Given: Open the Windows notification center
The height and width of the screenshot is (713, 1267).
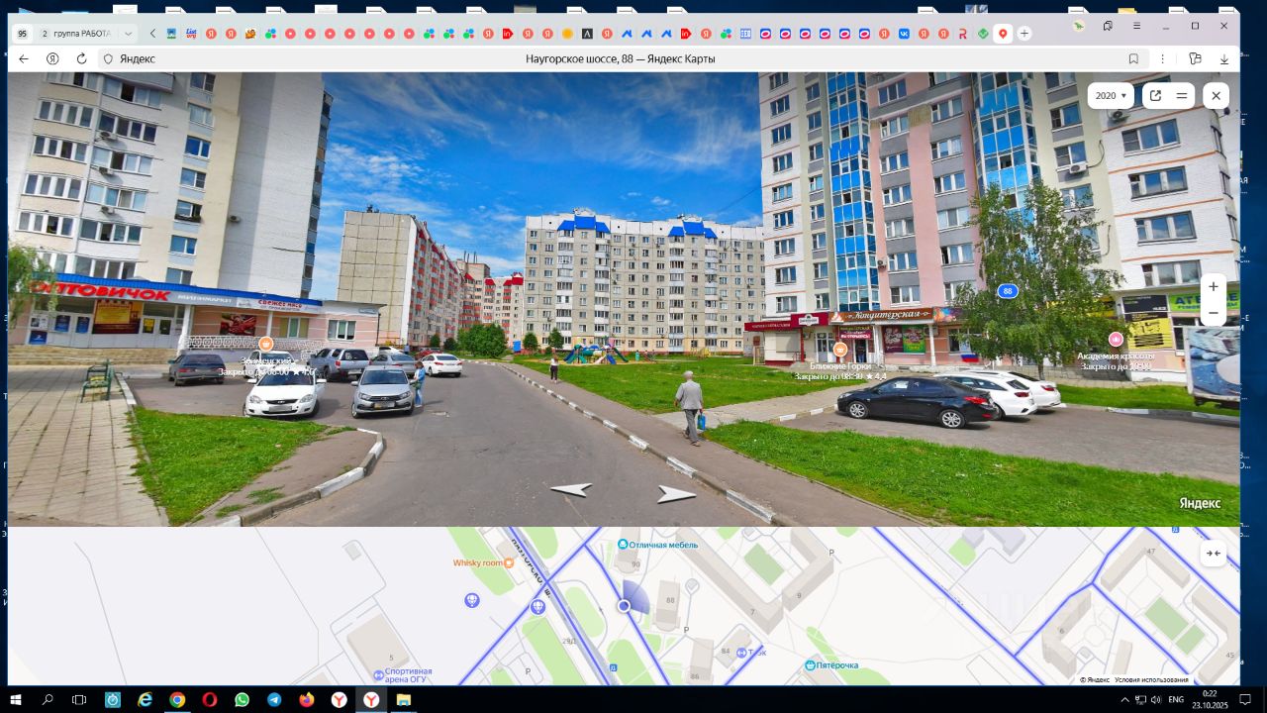Looking at the screenshot, I should coord(1245,700).
